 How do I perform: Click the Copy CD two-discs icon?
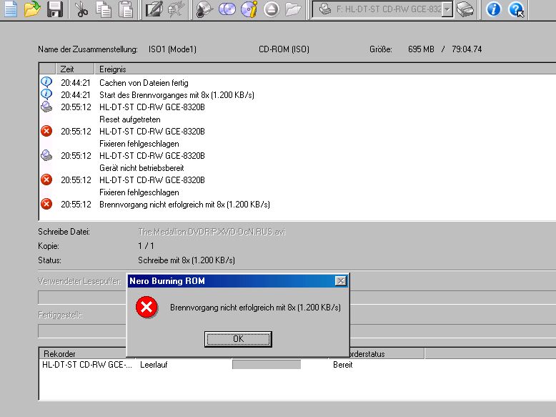pyautogui.click(x=227, y=9)
